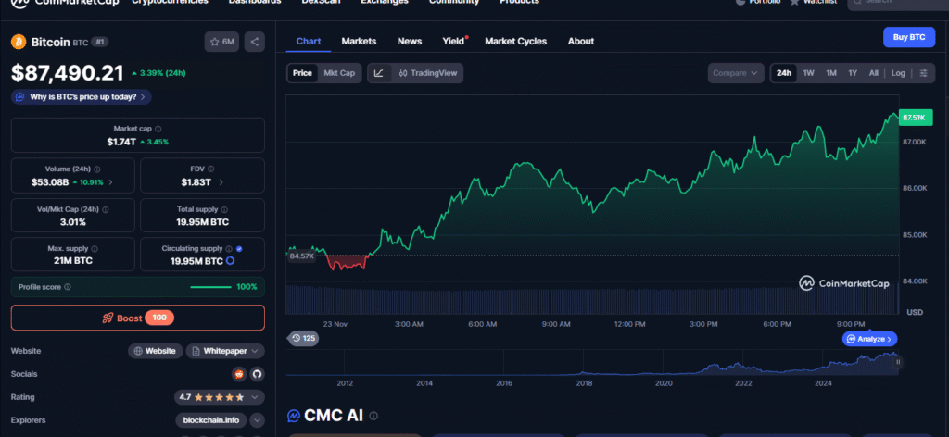This screenshot has height=437, width=949.
Task: Click the range handle on mini timeline
Action: pos(897,363)
